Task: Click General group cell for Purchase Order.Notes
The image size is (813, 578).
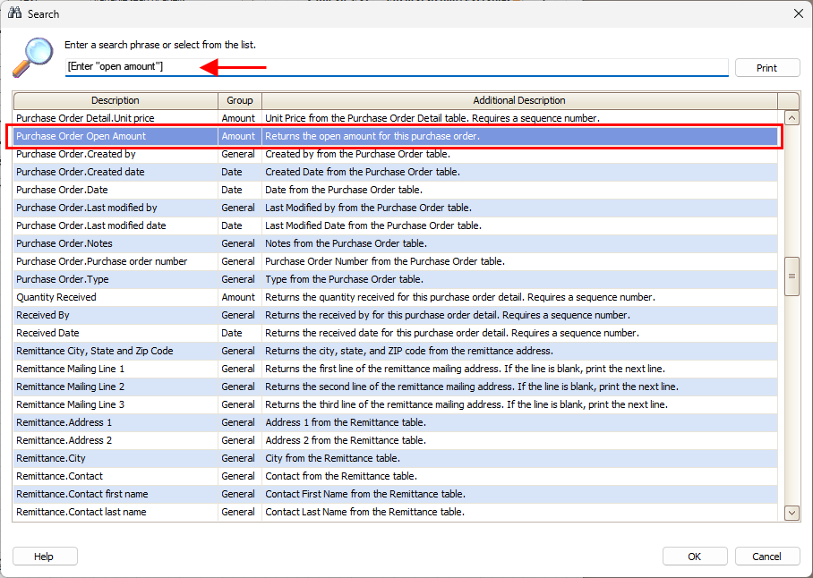Action: 238,243
